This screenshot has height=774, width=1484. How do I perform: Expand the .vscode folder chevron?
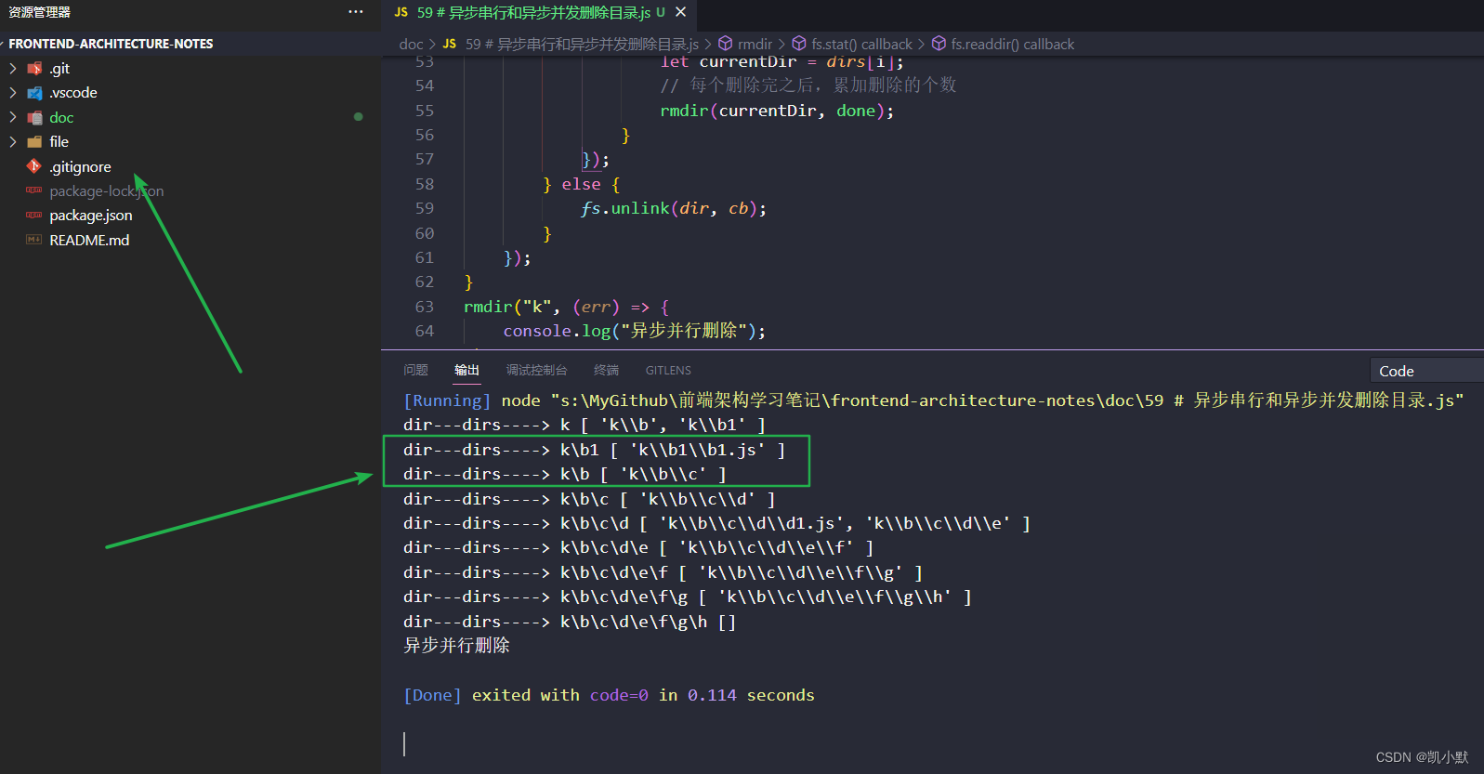click(13, 93)
